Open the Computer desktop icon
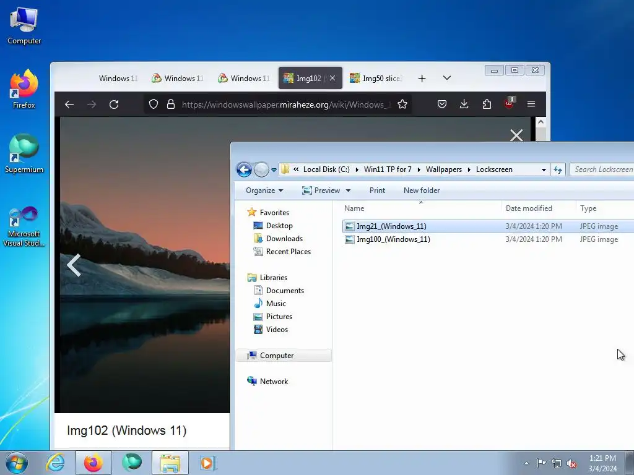This screenshot has height=475, width=634. coord(24,25)
